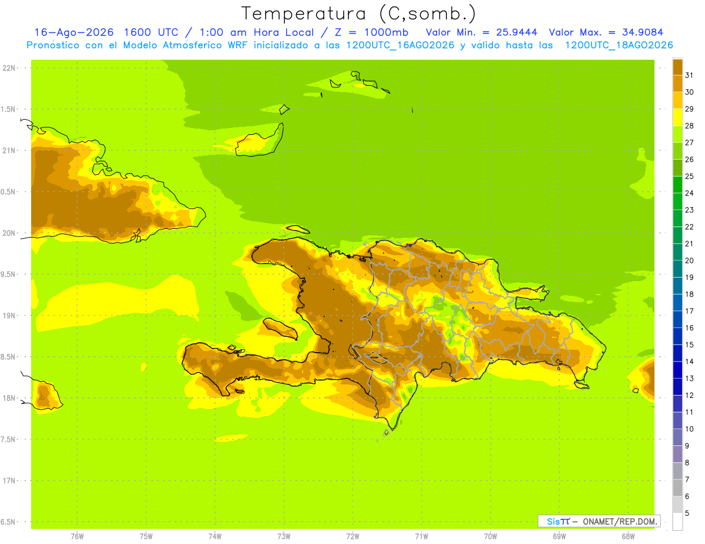Click the legend swatch between 27 and 28
The width and height of the screenshot is (705, 544).
(677, 134)
